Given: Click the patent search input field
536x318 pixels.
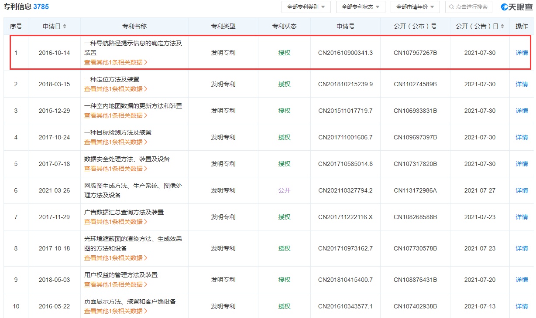Looking at the screenshot, I should click(x=471, y=7).
